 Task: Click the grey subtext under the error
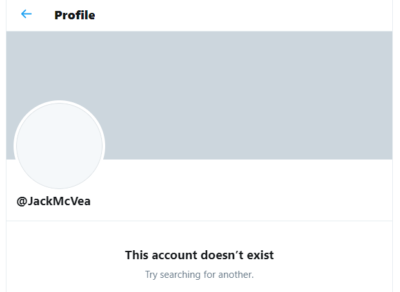point(199,275)
